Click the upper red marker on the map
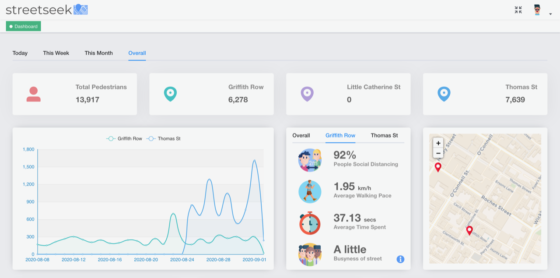Image resolution: width=560 pixels, height=278 pixels. pos(438,167)
